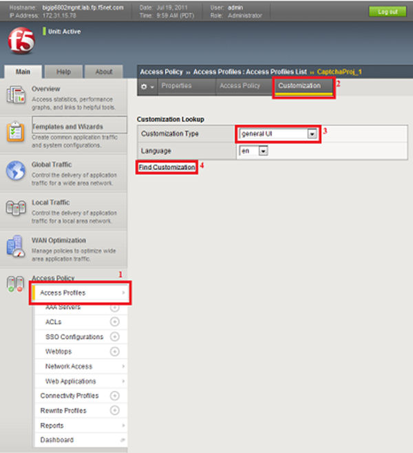
Task: Click the Find Customization button
Action: pyautogui.click(x=167, y=167)
